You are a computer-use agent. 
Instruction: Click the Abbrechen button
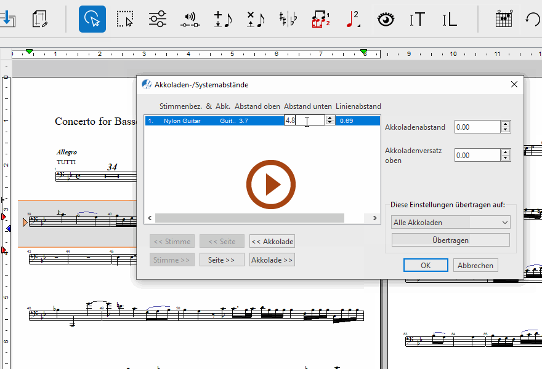pos(475,266)
